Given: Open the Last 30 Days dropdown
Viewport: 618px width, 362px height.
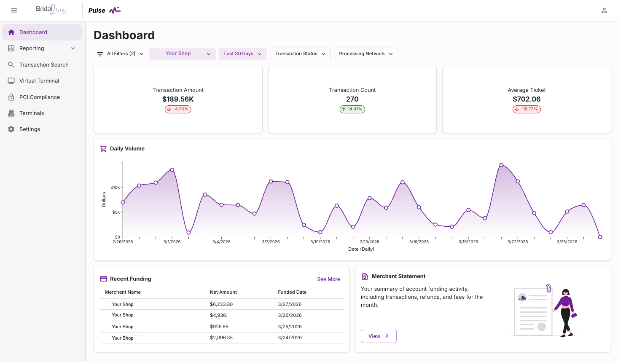Looking at the screenshot, I should pyautogui.click(x=242, y=54).
